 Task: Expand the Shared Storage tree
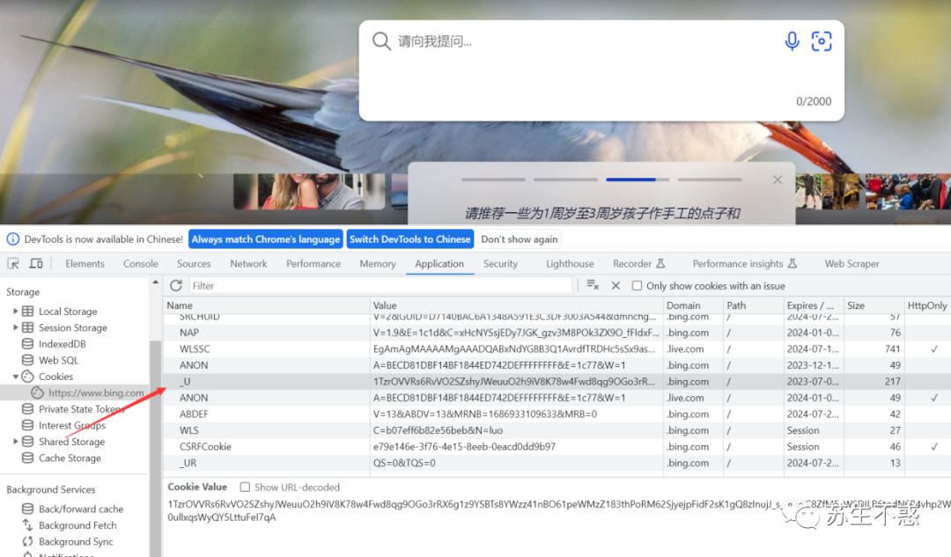coord(16,442)
